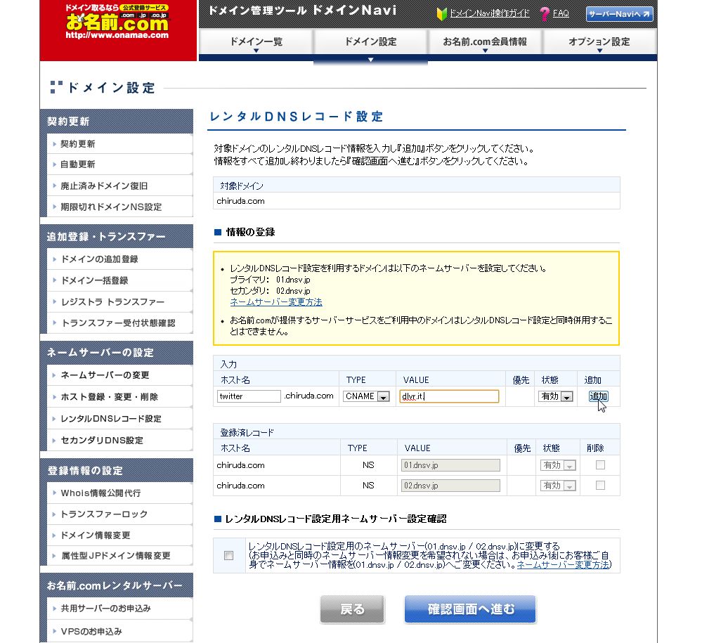This screenshot has height=643, width=702.
Task: Select ドメインの追加登録 sidebar item
Action: point(119,259)
